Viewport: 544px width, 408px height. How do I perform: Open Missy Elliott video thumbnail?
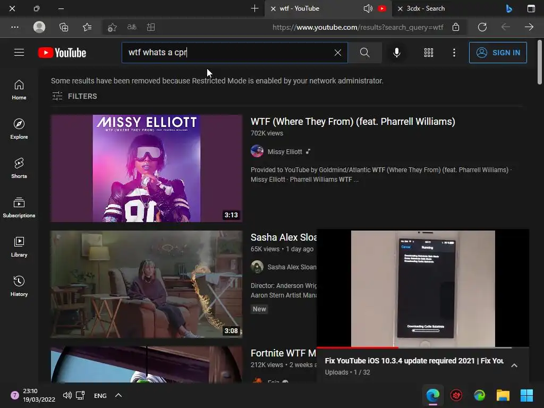pos(147,168)
